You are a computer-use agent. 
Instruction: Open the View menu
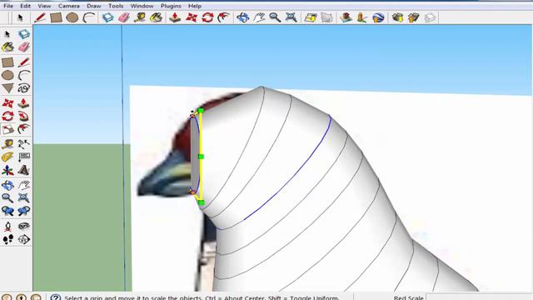pos(44,6)
